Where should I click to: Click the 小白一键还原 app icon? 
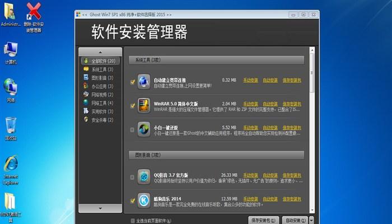(144, 129)
